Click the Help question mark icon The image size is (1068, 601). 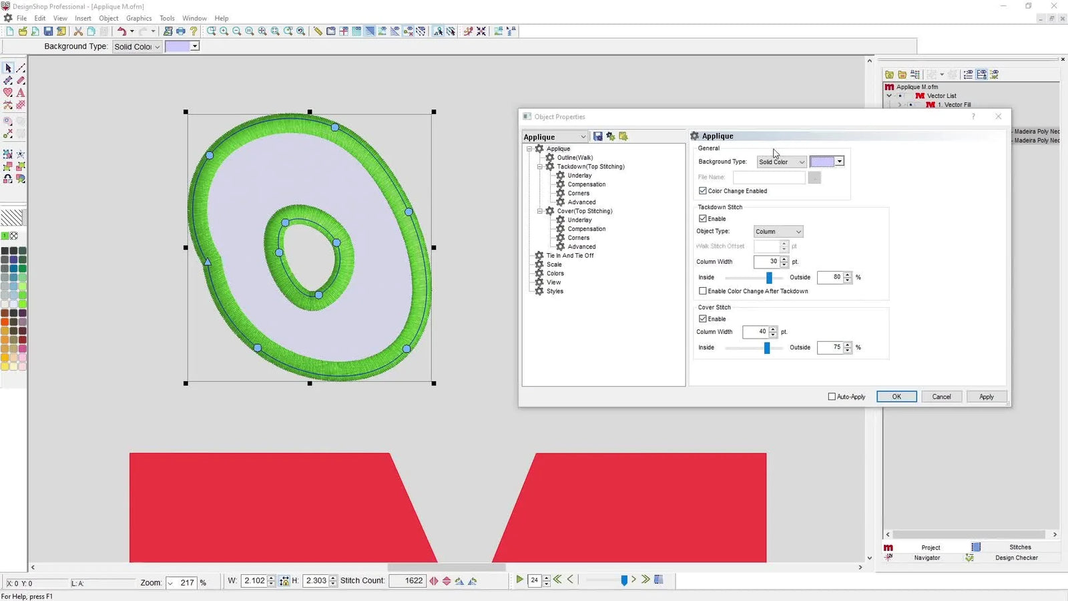click(x=195, y=31)
